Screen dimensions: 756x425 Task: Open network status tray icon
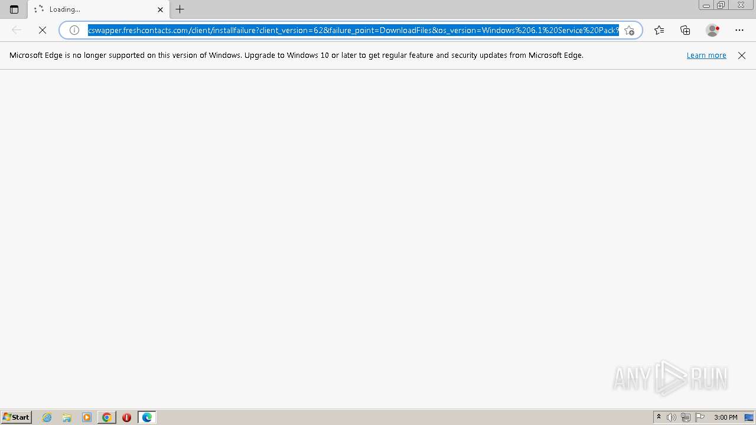tap(686, 417)
